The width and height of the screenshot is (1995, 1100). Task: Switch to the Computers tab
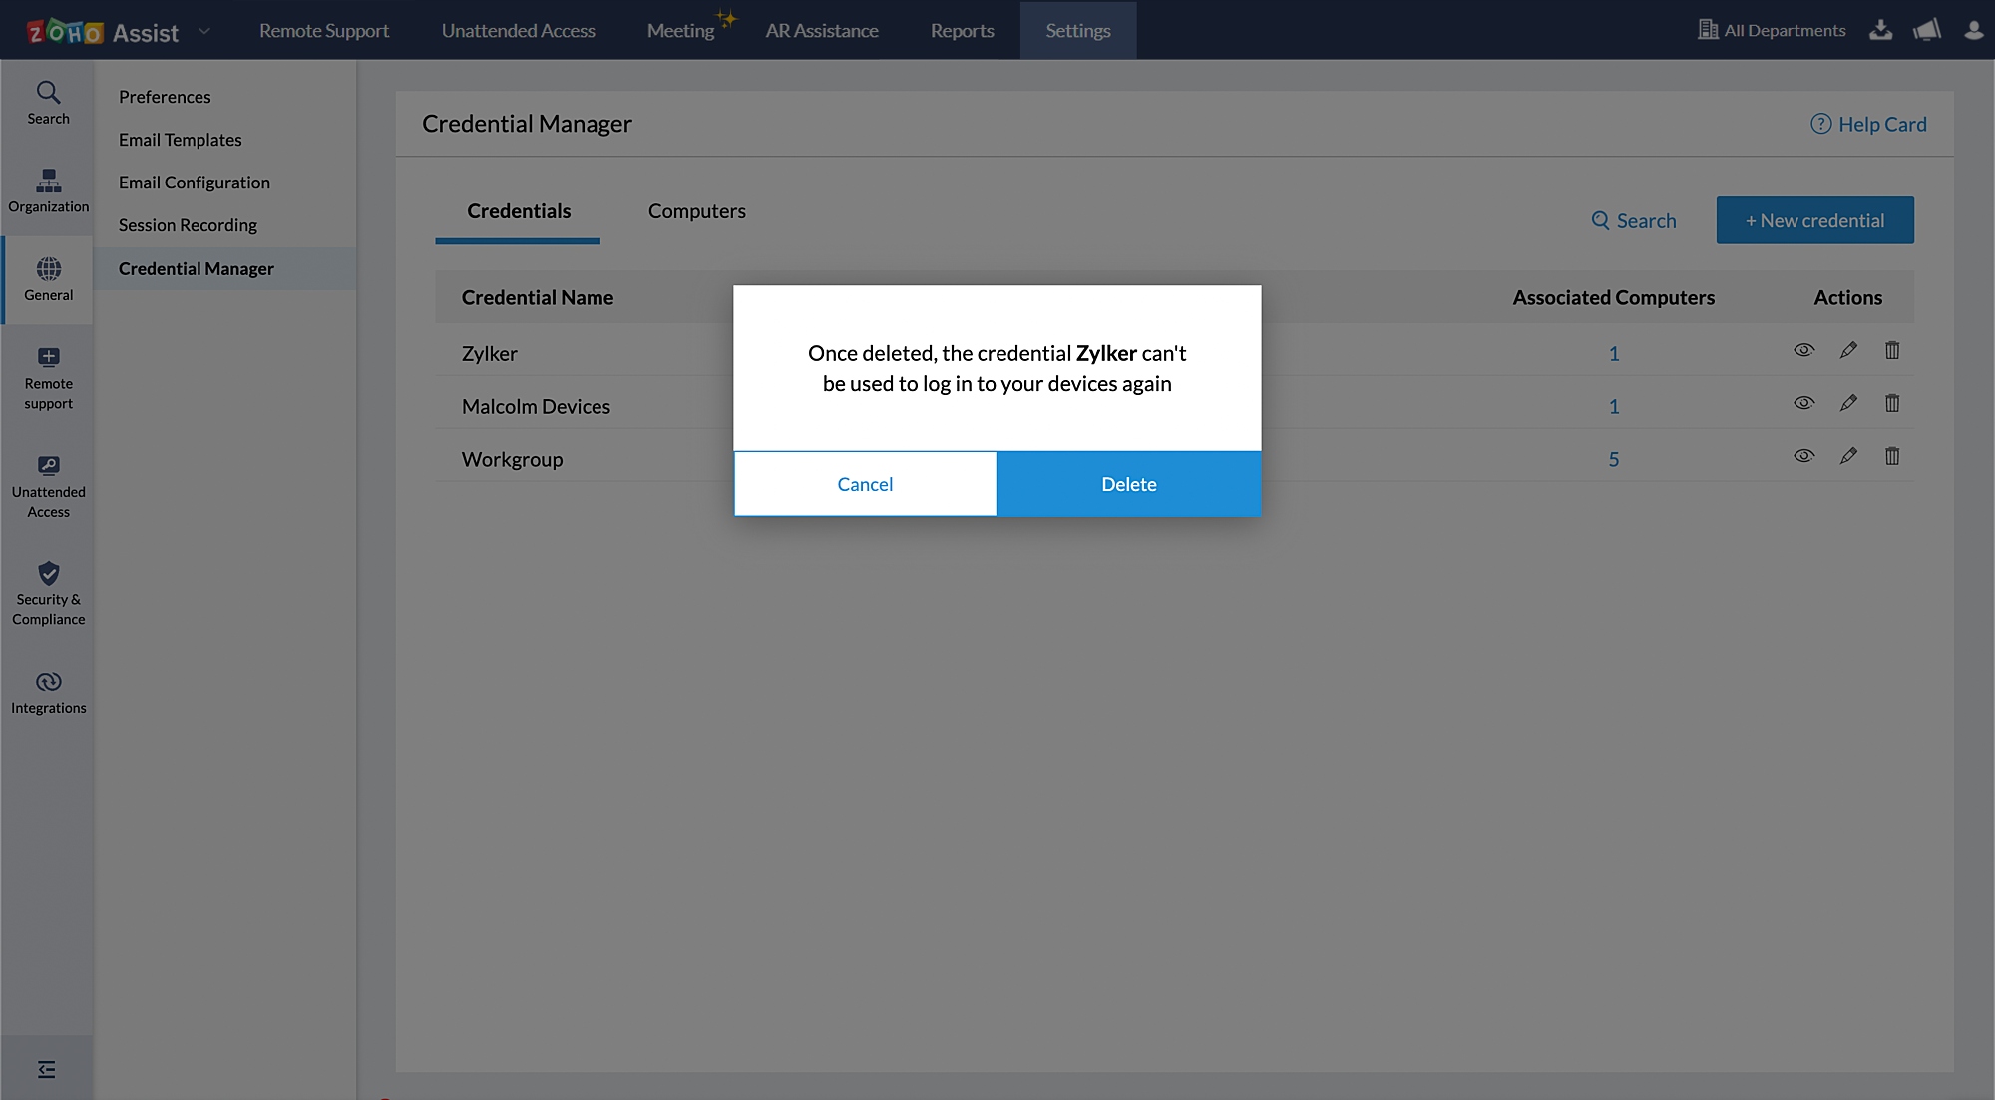coord(696,211)
